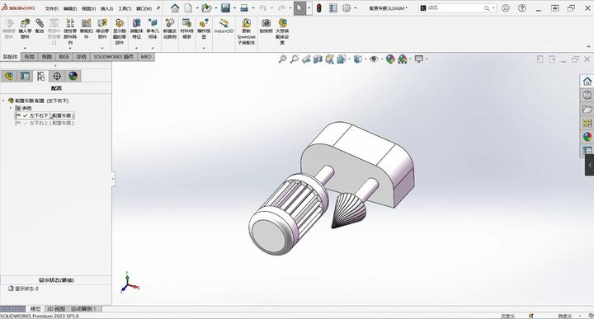Click the Smart Fasteners icon

pos(87,23)
